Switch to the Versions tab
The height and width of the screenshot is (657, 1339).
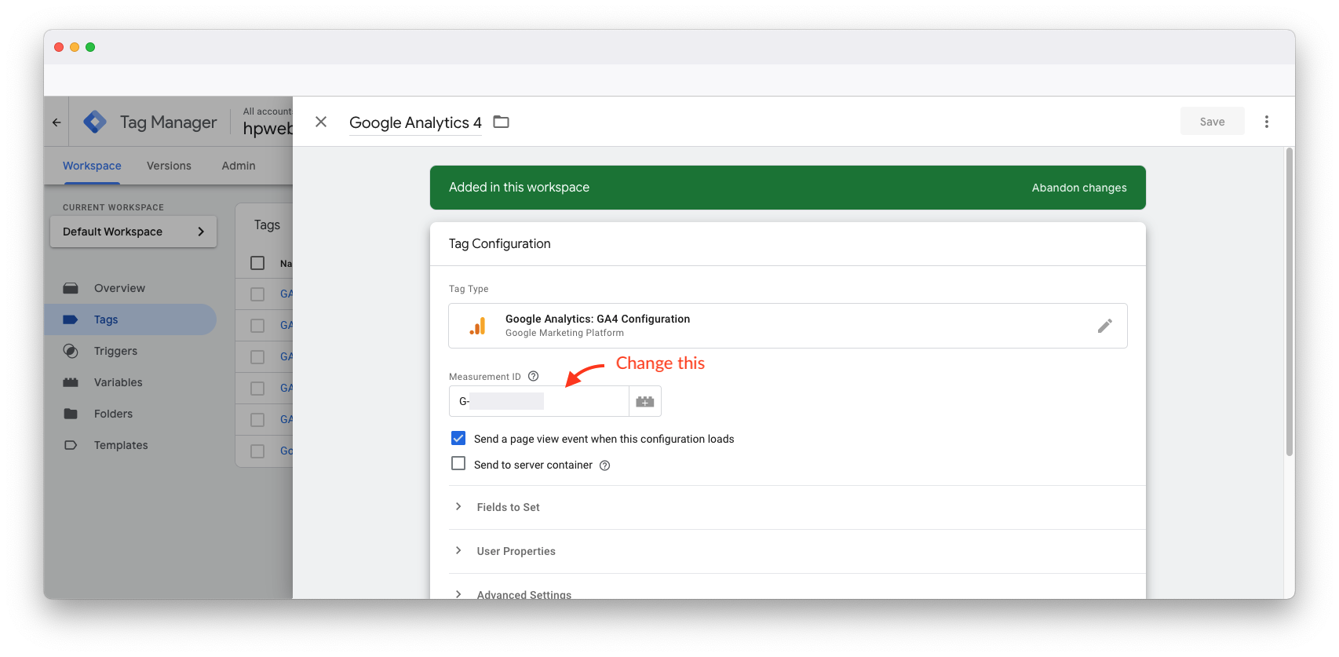coord(169,166)
